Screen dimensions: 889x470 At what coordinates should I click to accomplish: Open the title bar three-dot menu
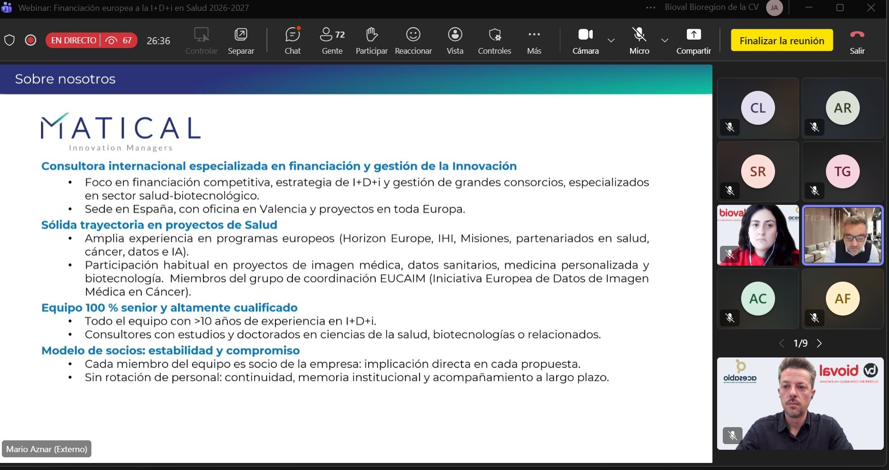click(651, 8)
